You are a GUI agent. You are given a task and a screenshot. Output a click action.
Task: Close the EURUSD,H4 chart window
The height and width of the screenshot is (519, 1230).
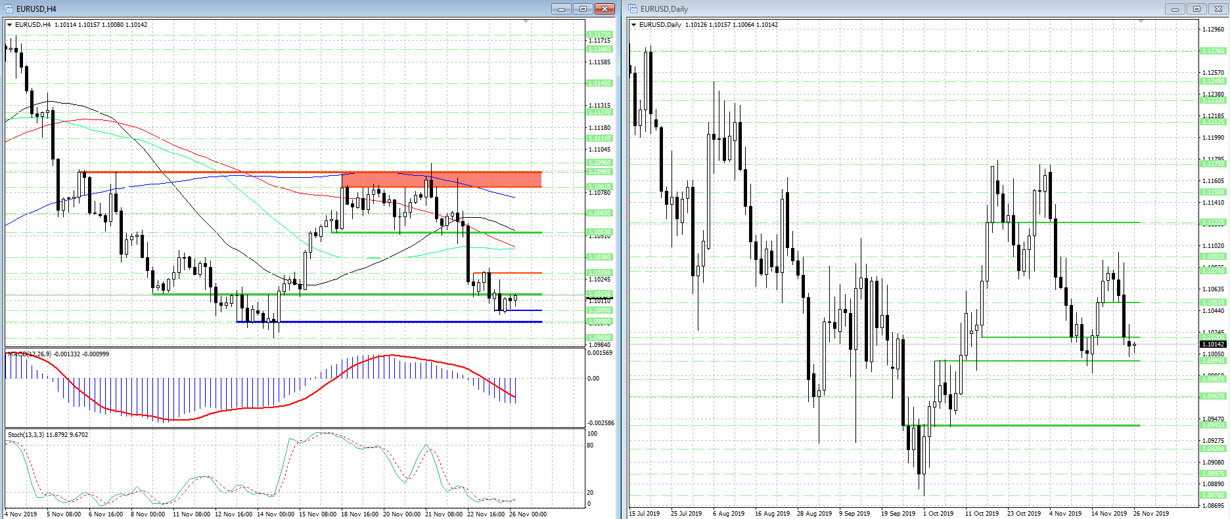point(604,9)
